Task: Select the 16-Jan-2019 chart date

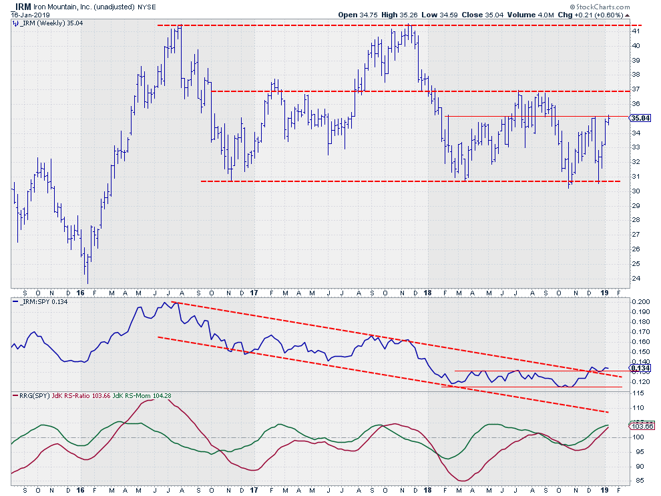Action: pyautogui.click(x=30, y=15)
